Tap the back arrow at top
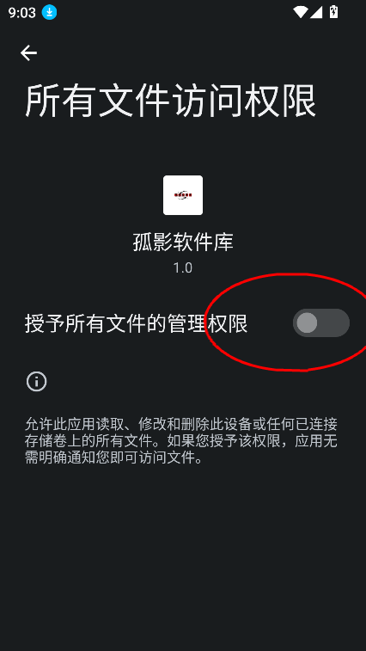 [x=28, y=53]
